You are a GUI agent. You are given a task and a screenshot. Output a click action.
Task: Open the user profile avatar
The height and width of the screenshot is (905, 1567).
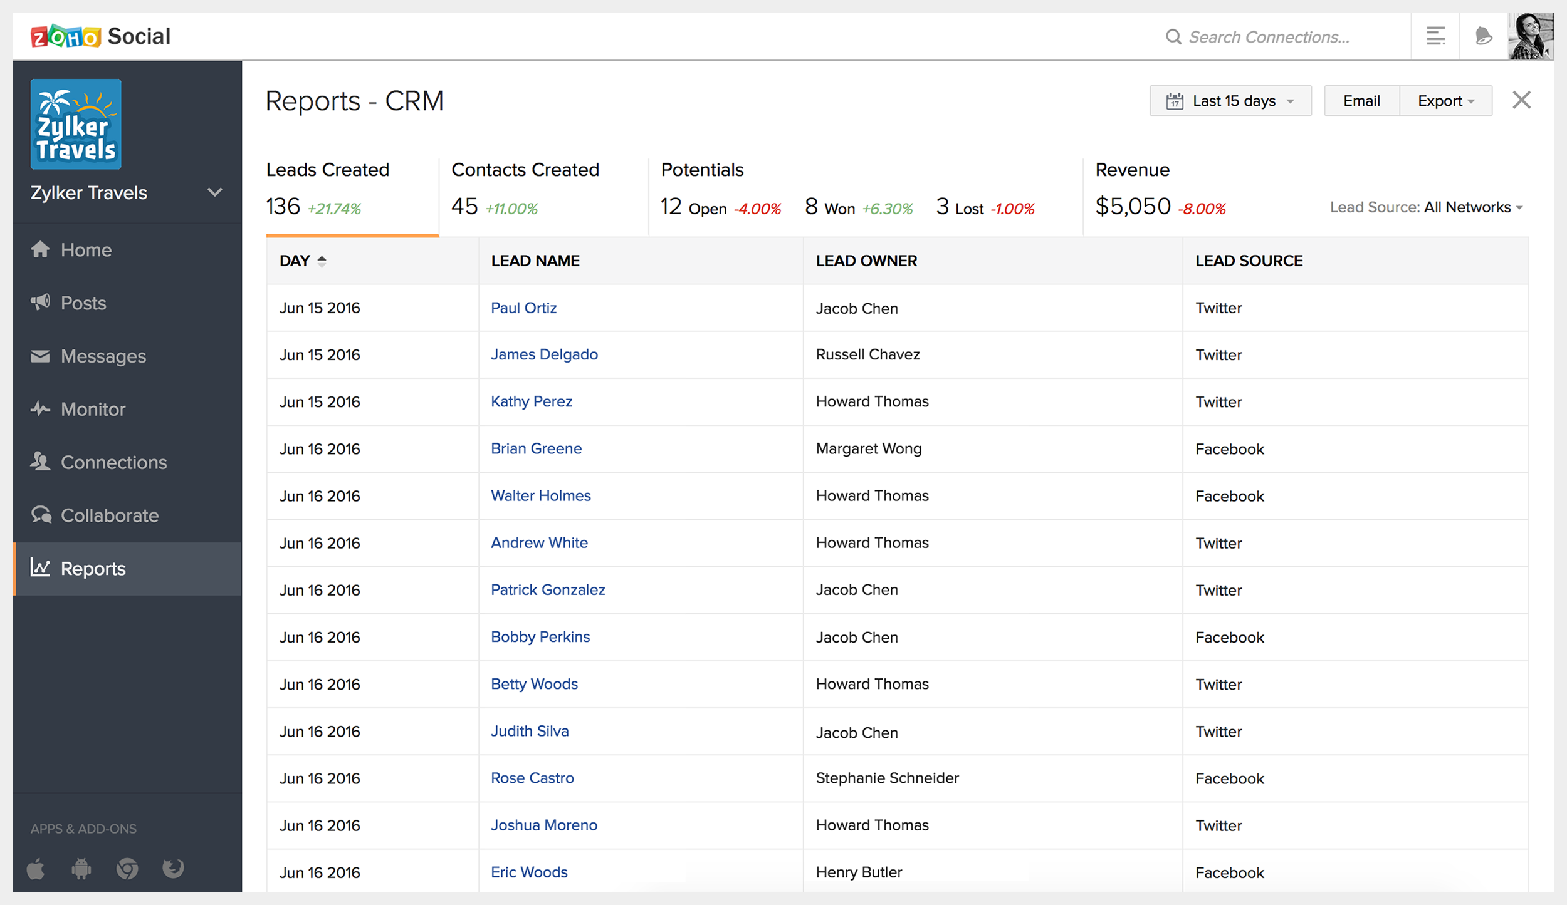click(x=1530, y=36)
